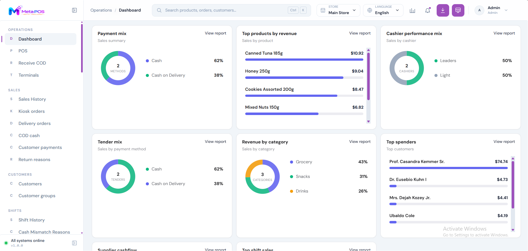528x251 pixels.
Task: View report for Revenue by category
Action: point(360,141)
